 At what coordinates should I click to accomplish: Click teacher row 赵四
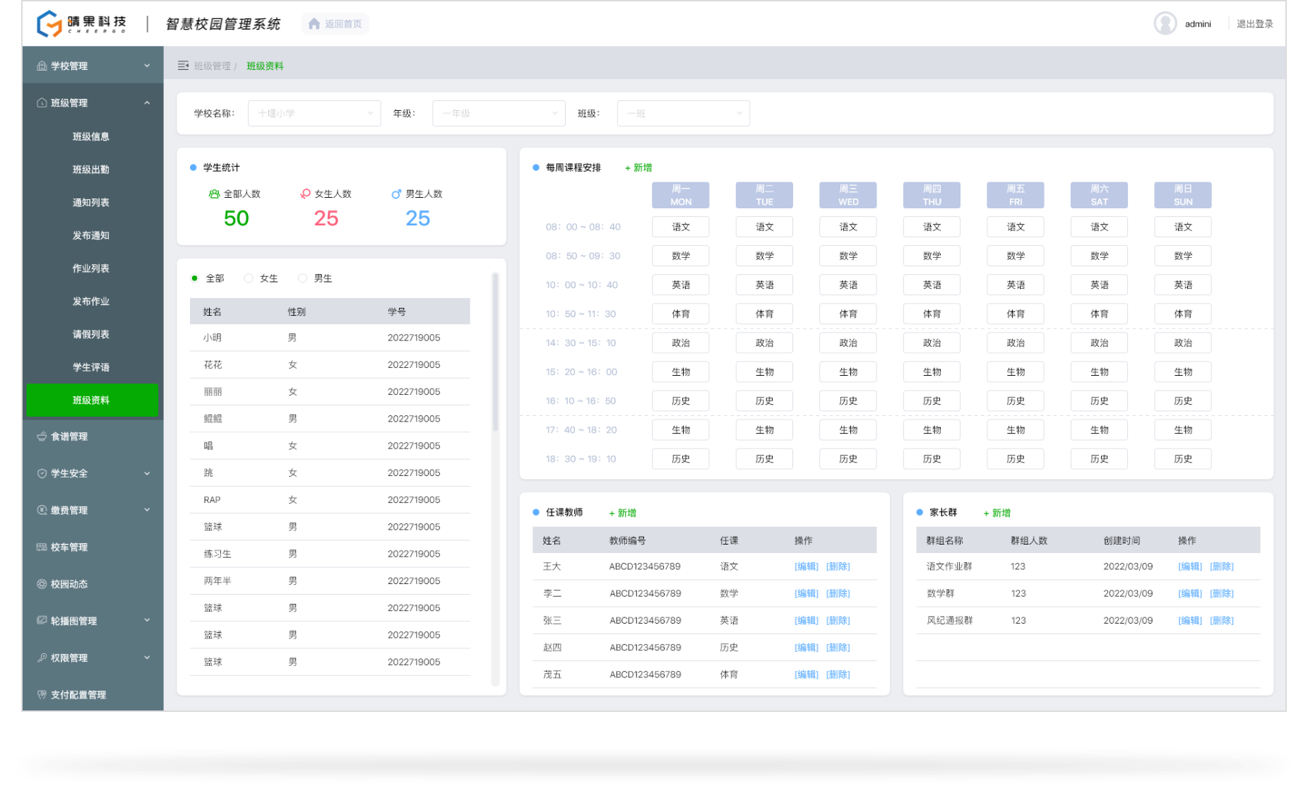click(x=704, y=647)
